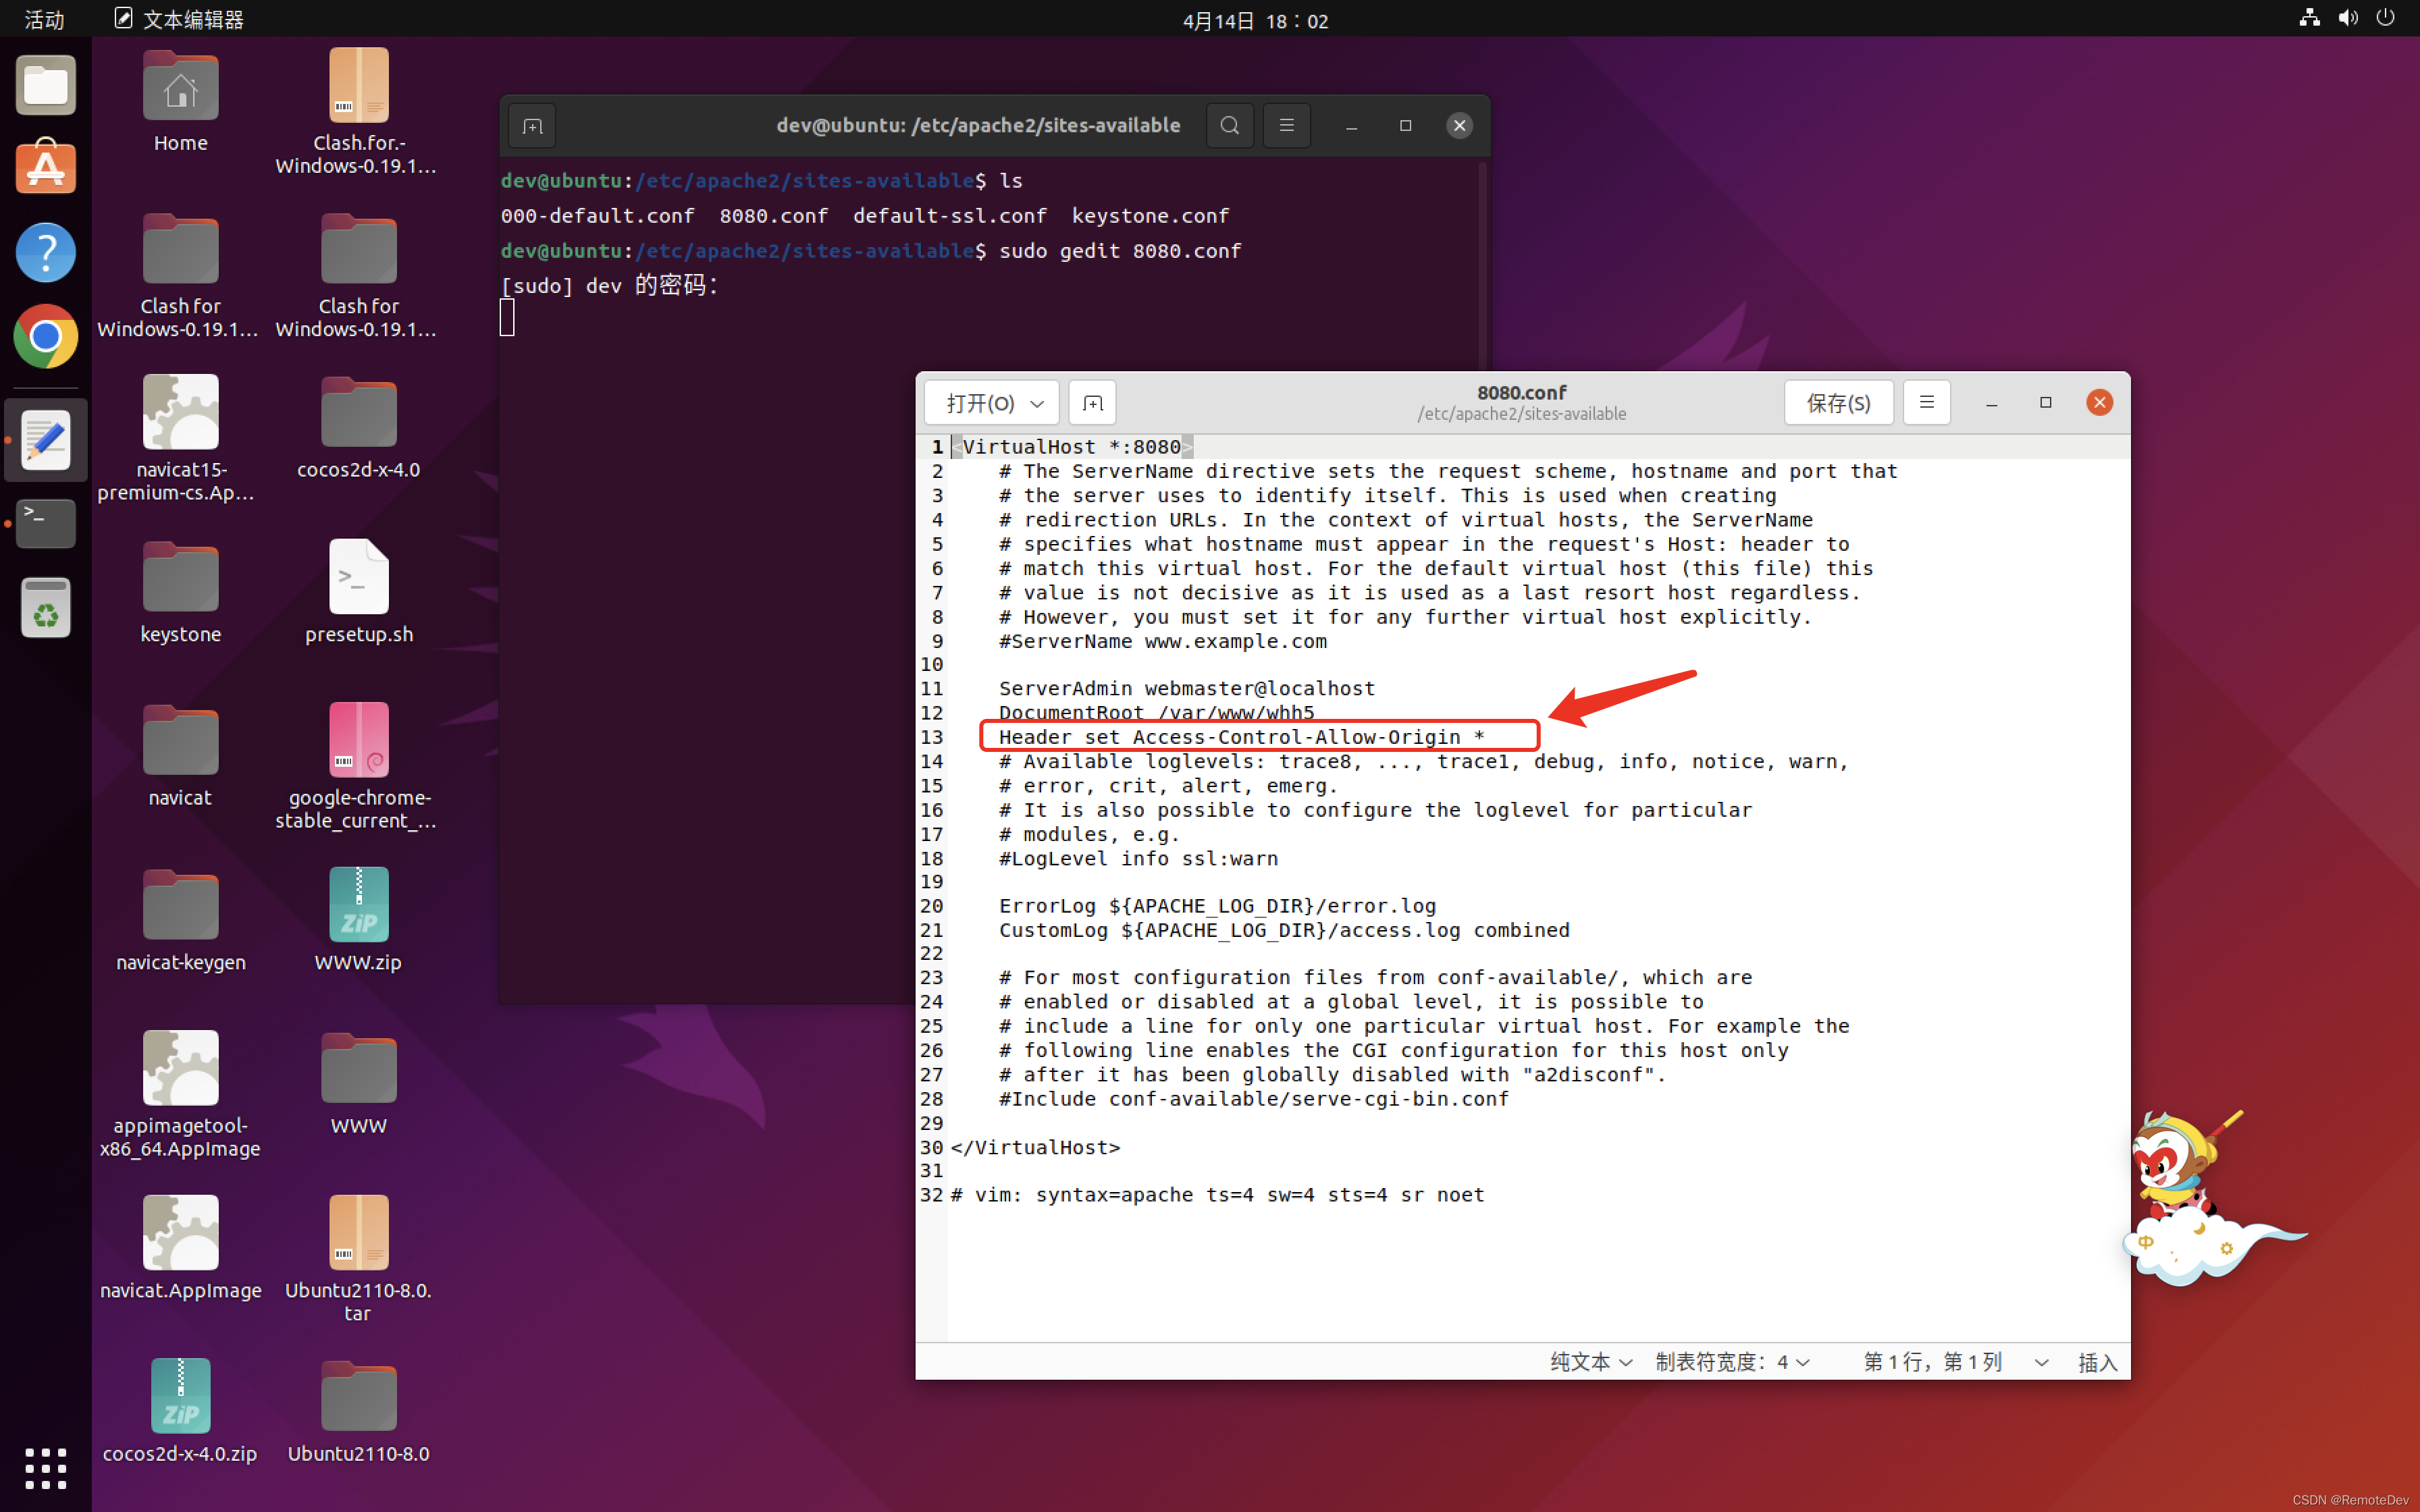Select Text Editor icon in dock
Screen dimensions: 2420x1512
pos(46,440)
